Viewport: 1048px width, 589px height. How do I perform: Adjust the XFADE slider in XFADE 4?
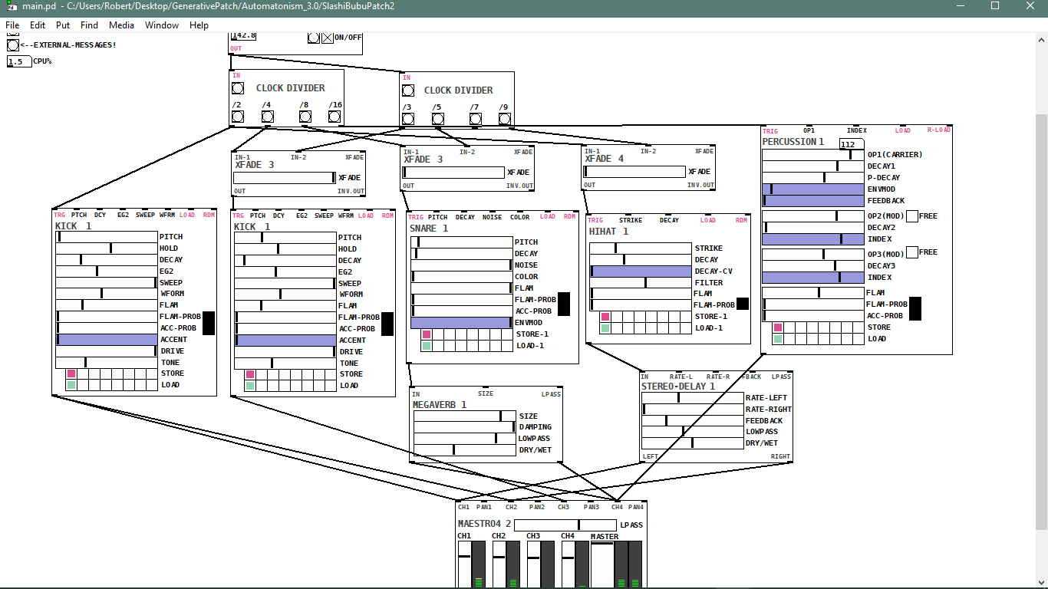coord(634,172)
